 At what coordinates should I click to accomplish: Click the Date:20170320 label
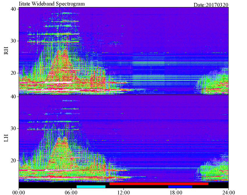pyautogui.click(x=211, y=5)
